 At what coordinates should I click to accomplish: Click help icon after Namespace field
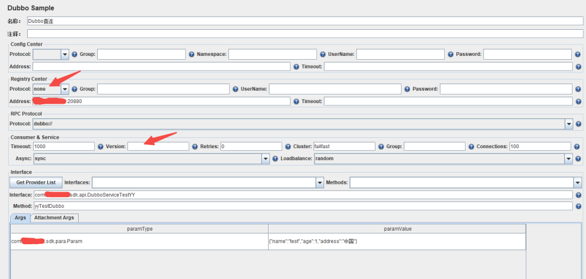point(323,54)
